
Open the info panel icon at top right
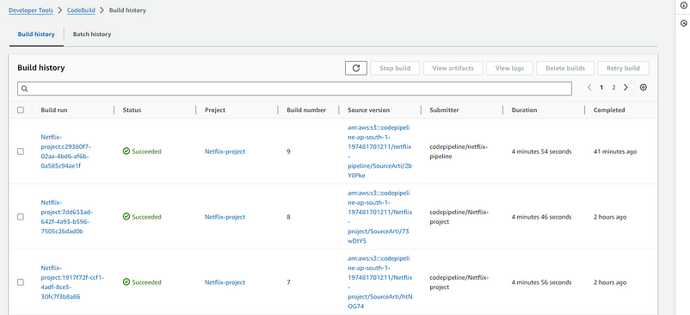(x=684, y=5)
